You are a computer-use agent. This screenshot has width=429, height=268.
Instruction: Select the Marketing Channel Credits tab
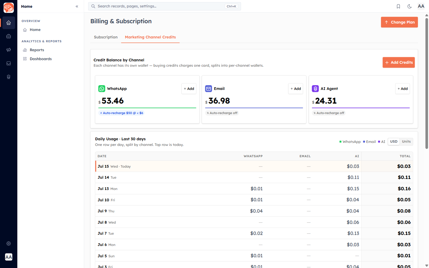click(x=150, y=37)
